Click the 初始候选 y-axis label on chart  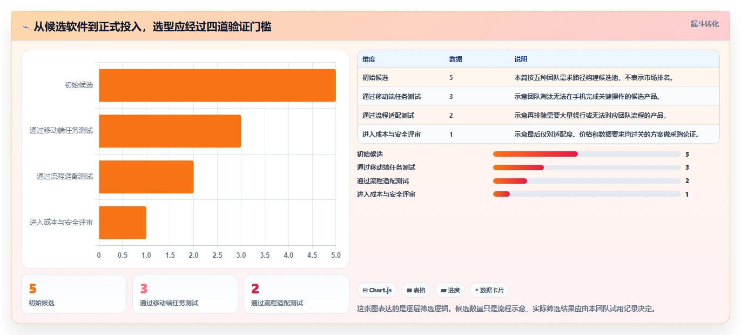79,85
